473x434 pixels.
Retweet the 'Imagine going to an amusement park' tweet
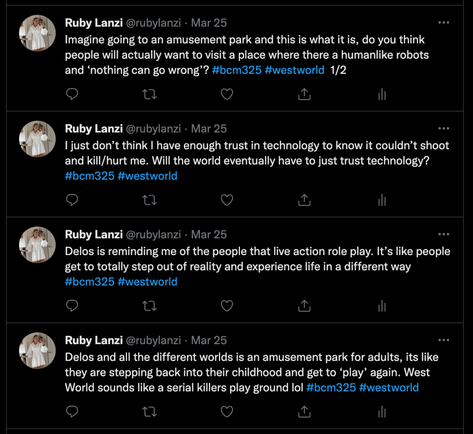pyautogui.click(x=150, y=94)
